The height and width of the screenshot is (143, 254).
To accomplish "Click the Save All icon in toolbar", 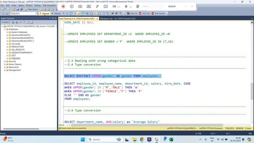I will (x=21, y=10).
